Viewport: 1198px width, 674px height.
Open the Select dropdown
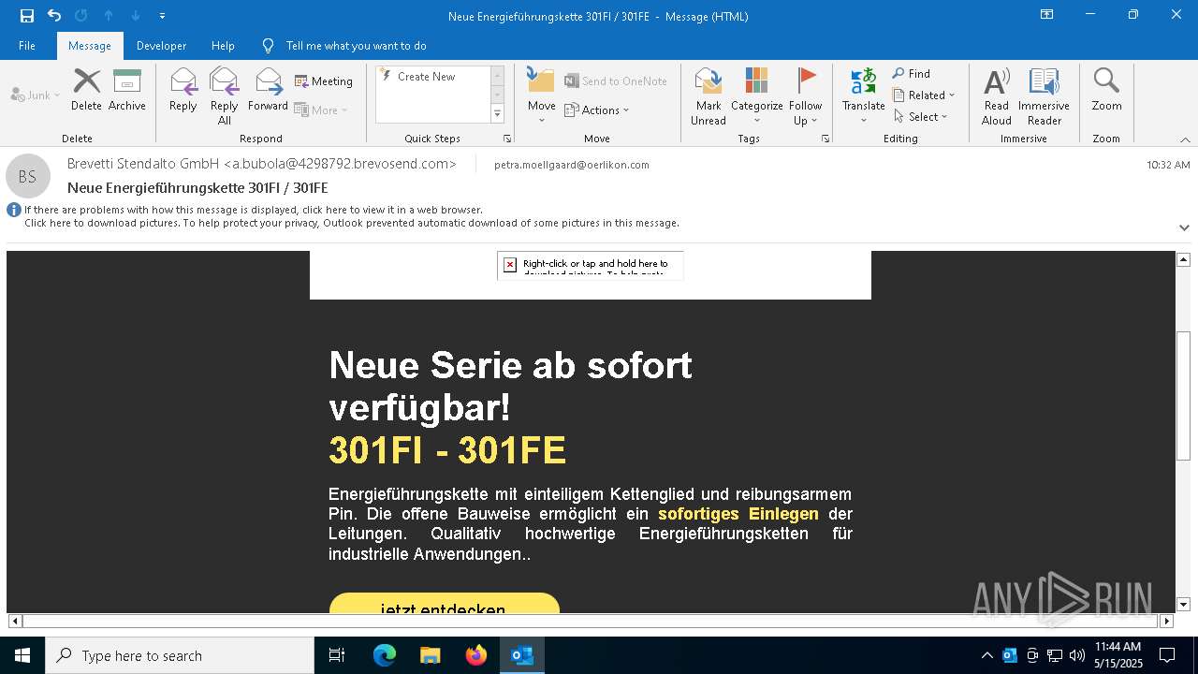(921, 117)
